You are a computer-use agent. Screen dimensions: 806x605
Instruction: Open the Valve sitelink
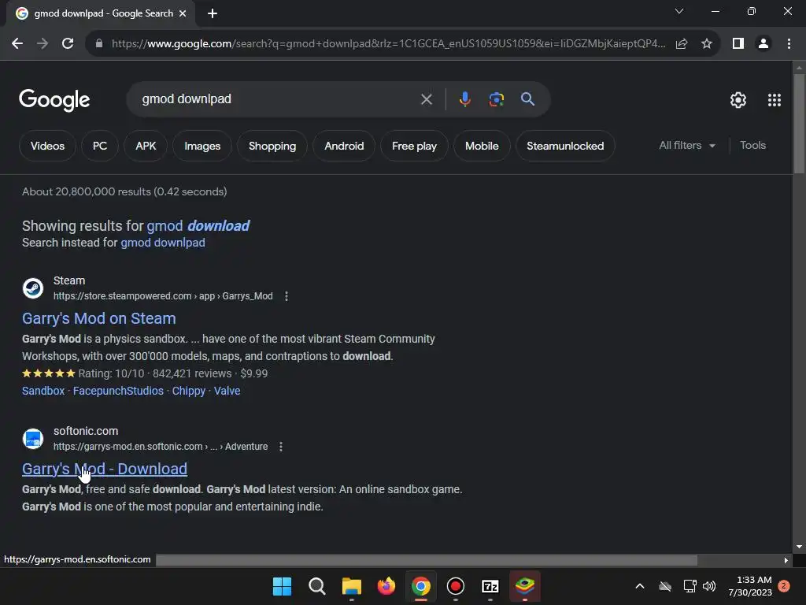227,391
